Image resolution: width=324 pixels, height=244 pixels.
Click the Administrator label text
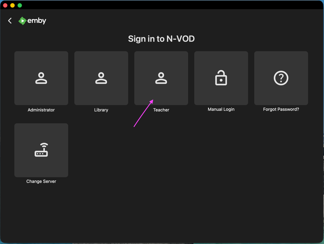point(41,110)
